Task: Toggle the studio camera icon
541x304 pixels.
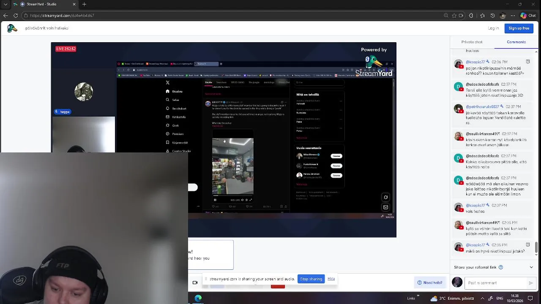Action: 195,282
